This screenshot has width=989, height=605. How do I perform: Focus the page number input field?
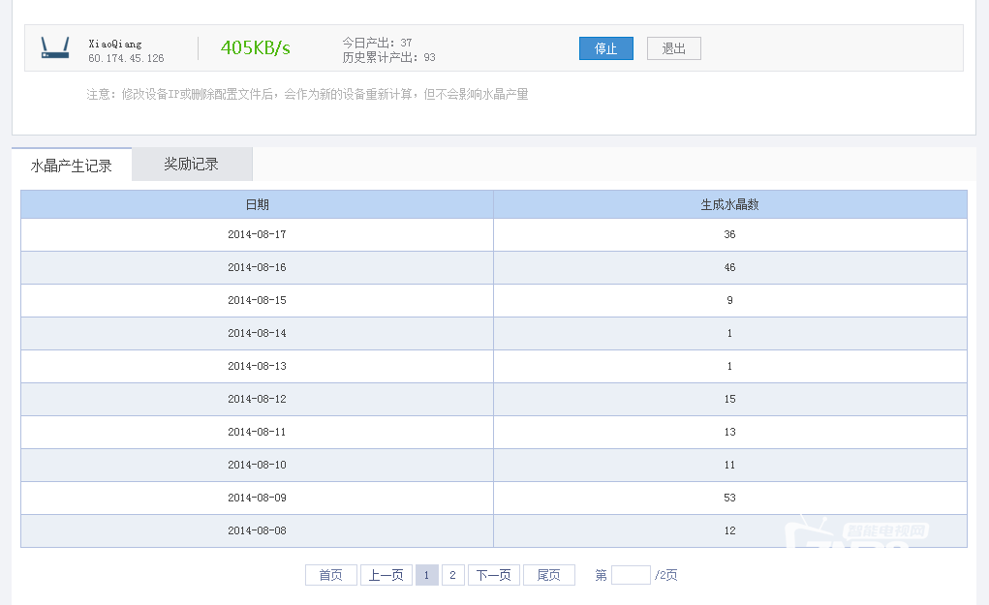click(631, 575)
